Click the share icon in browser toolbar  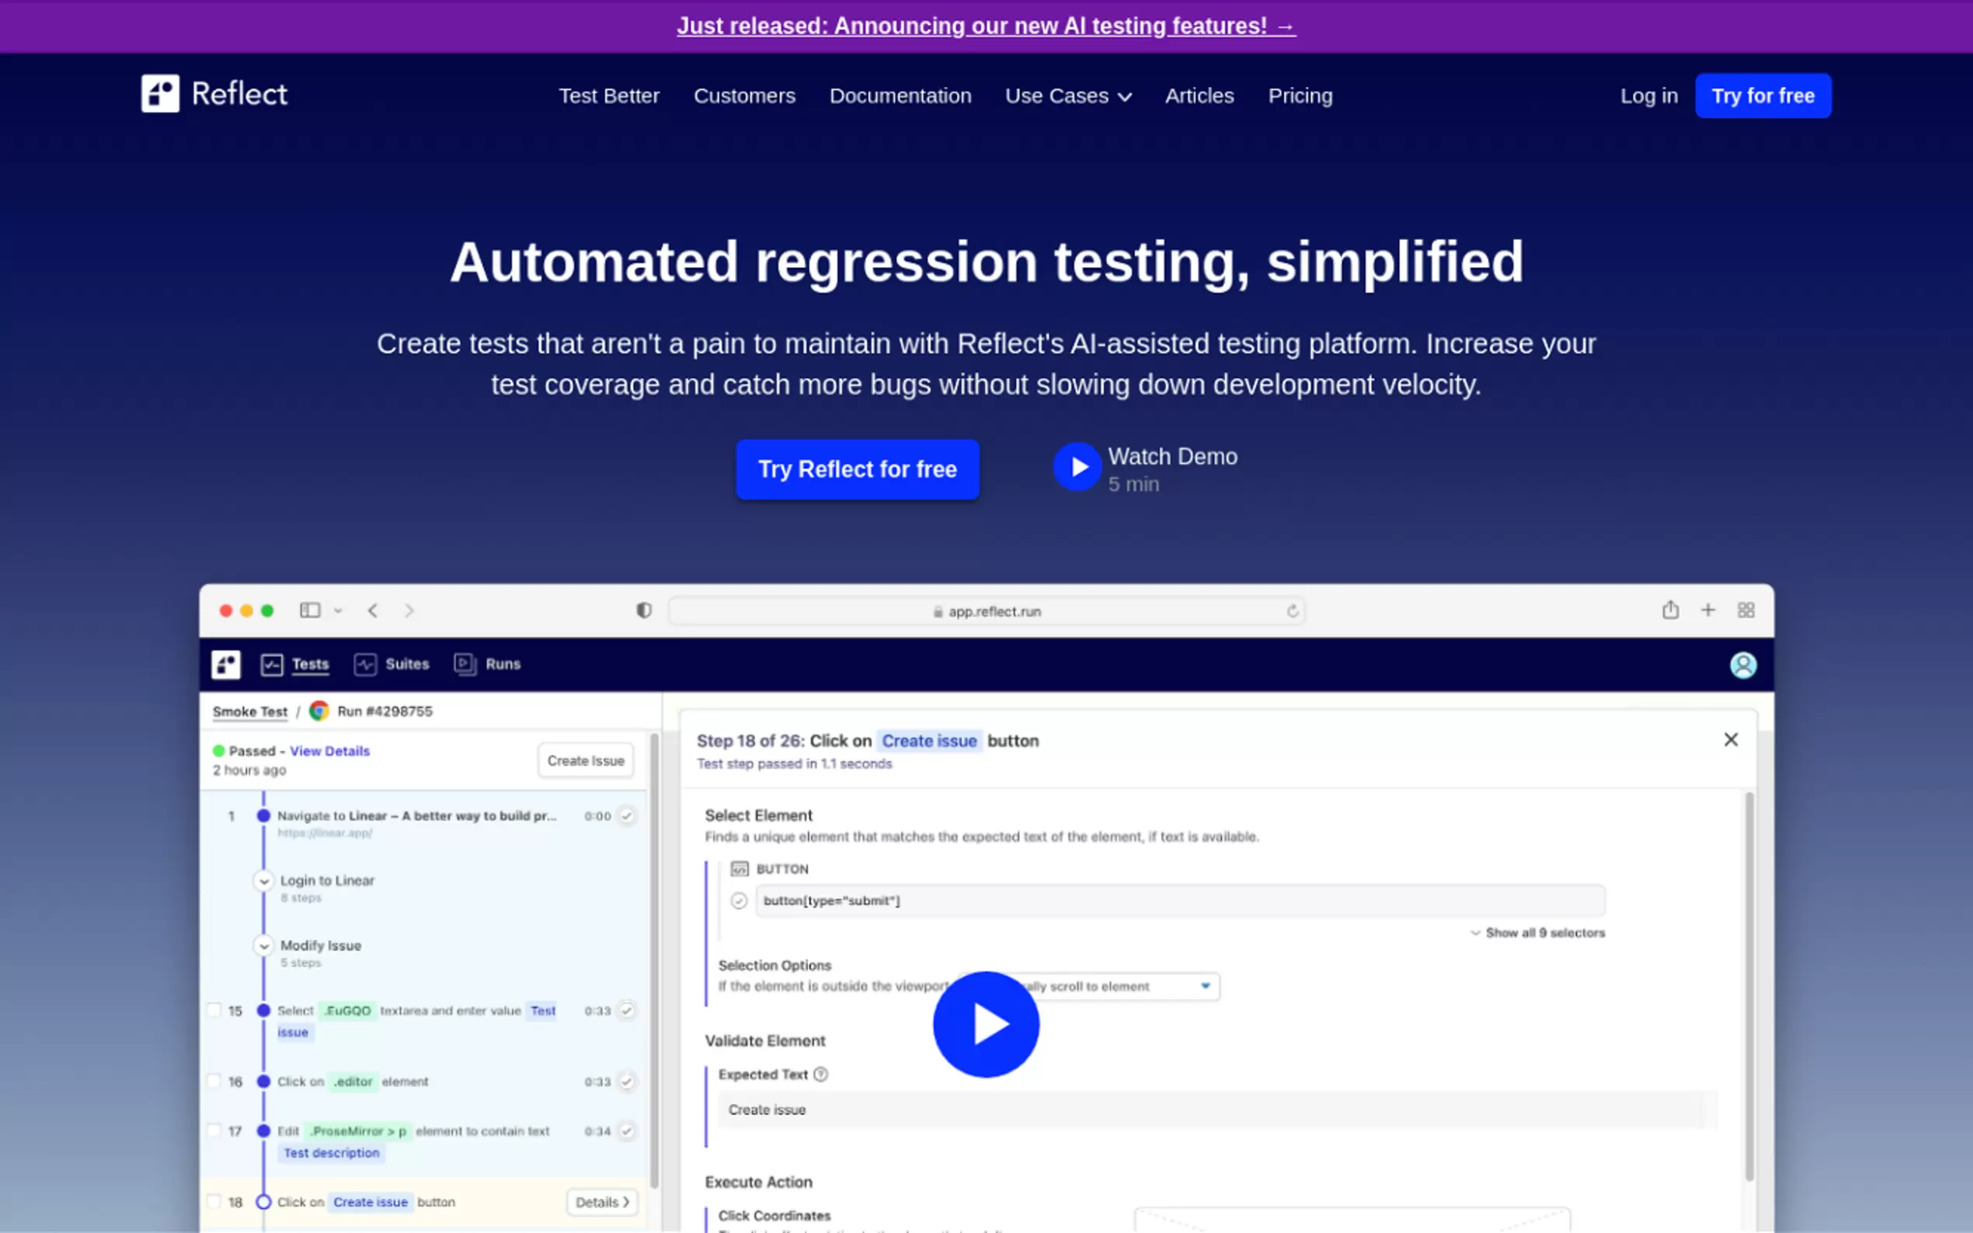coord(1669,610)
